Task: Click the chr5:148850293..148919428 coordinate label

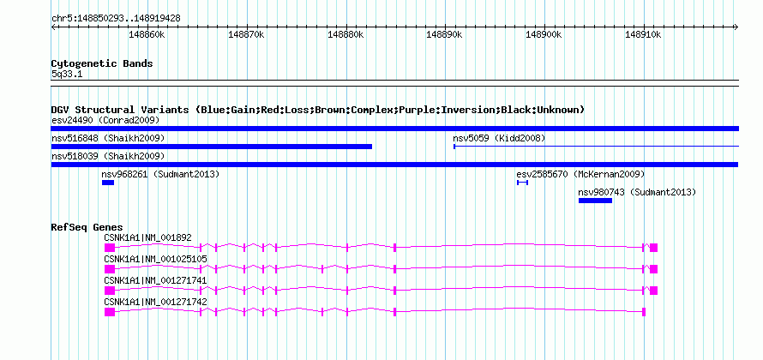Action: (x=116, y=19)
